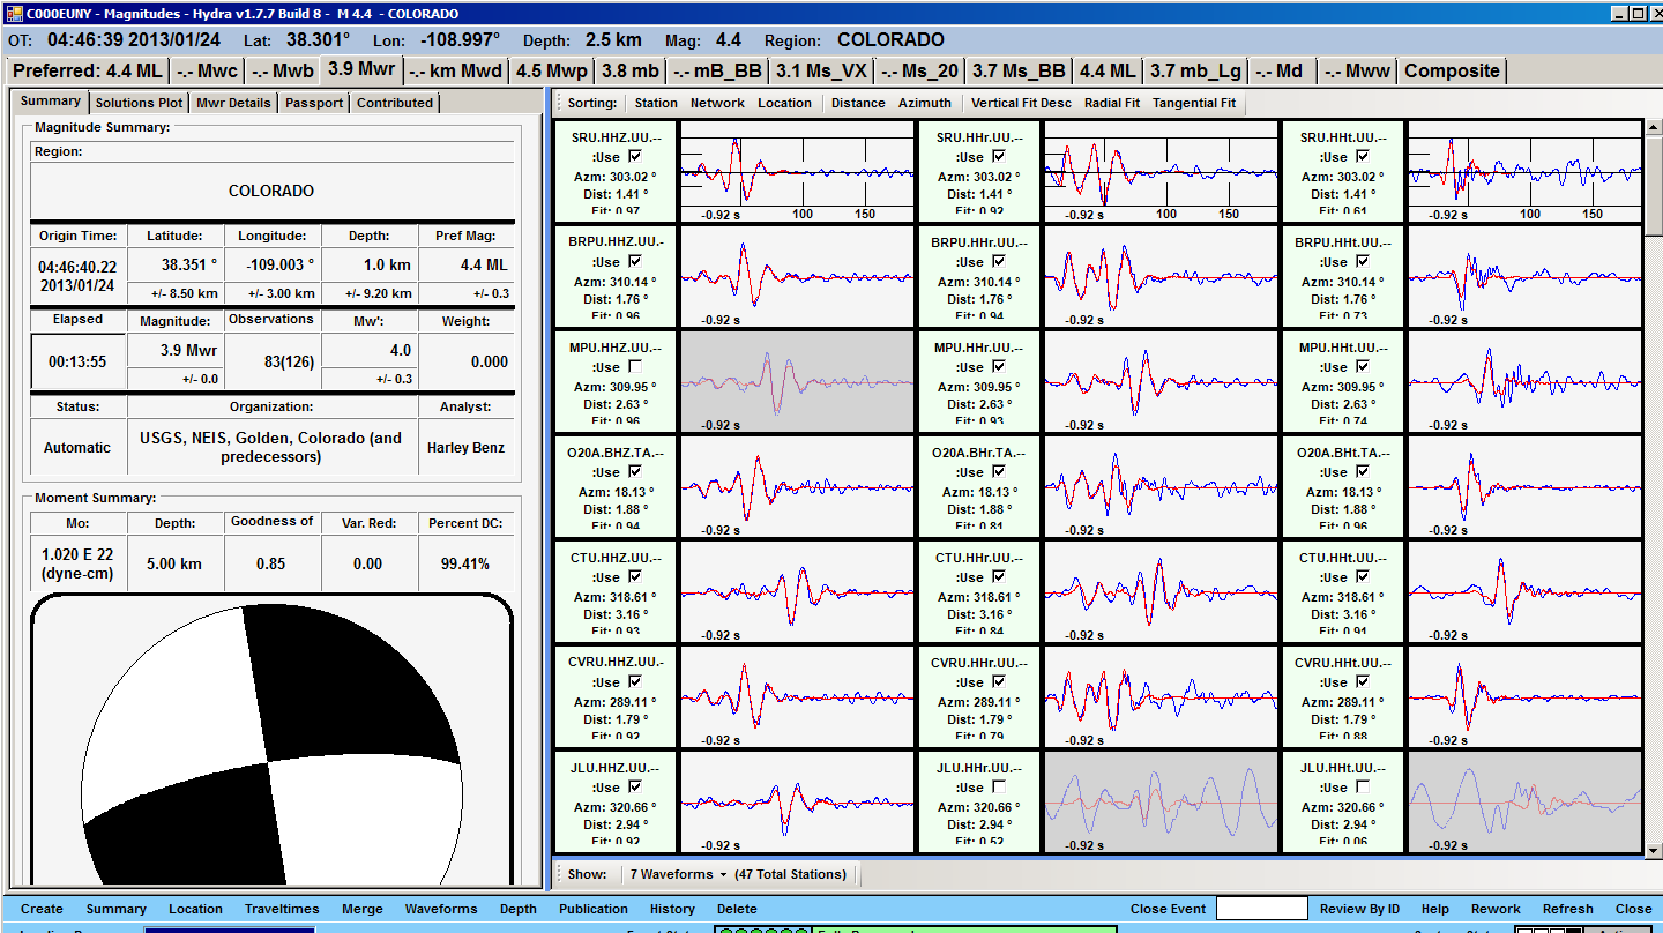Click Create in the bottom menu

click(42, 909)
